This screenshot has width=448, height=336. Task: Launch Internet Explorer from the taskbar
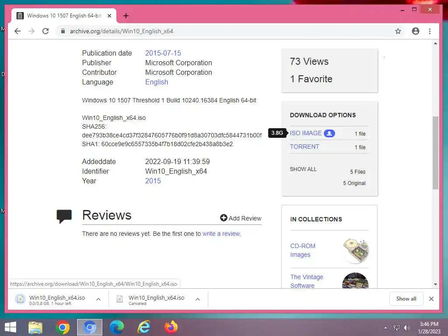tap(143, 327)
